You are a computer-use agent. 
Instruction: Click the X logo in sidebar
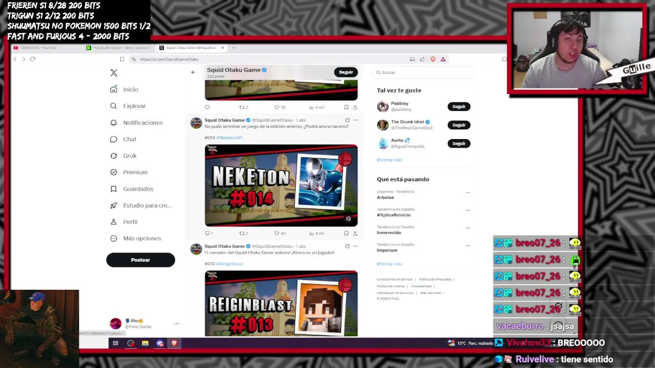coord(114,73)
